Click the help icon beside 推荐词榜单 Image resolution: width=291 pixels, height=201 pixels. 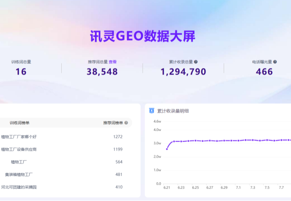tap(126, 123)
